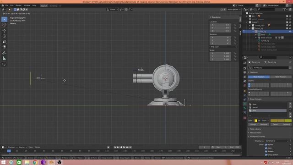This screenshot has height=165, width=293.
Task: Select the Recoil bone group row
Action: [268, 107]
